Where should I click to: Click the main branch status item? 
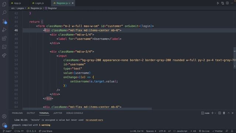pos(7,131)
